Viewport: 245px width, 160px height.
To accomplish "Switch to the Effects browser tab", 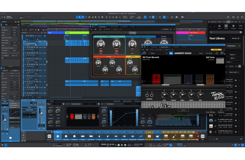I will pos(219,22).
